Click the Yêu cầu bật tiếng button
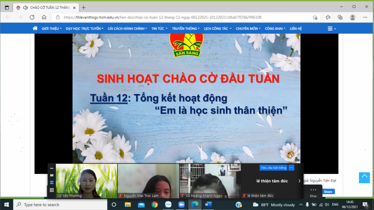374x210 pixels. [x=273, y=168]
